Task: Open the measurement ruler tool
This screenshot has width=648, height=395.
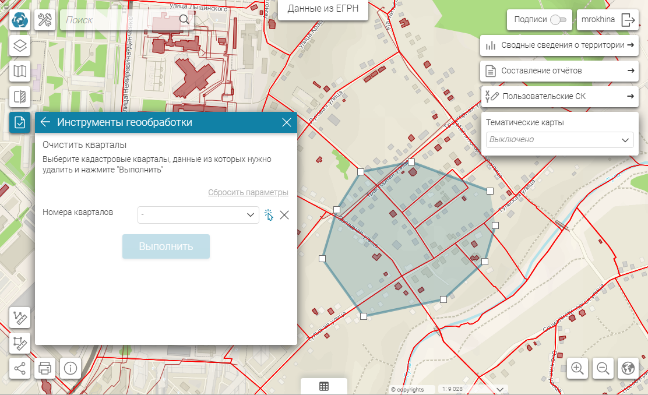Action: point(20,318)
